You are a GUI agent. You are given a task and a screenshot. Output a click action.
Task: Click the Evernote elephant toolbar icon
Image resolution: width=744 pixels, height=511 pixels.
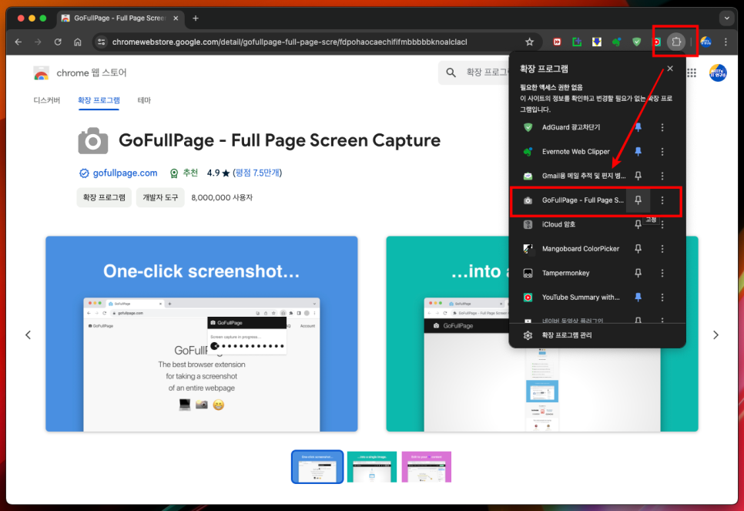[616, 42]
